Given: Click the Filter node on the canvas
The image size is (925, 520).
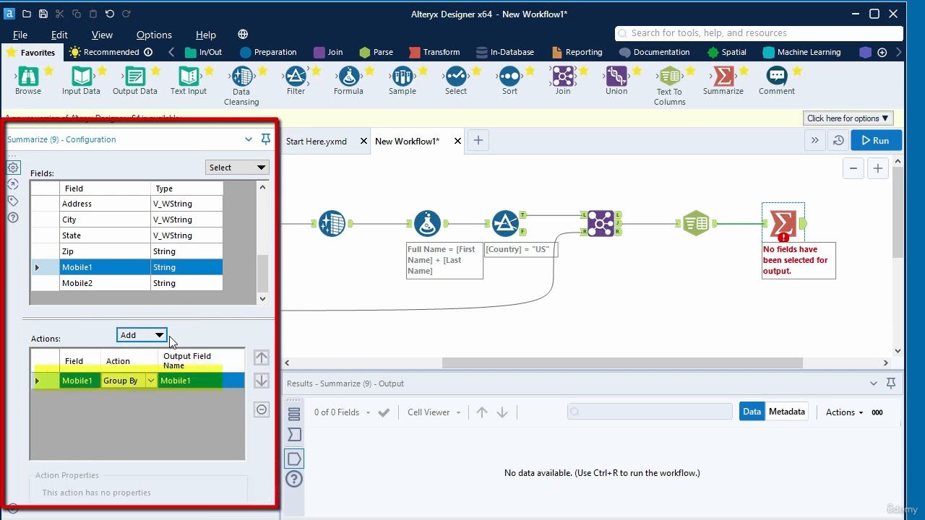Looking at the screenshot, I should (x=505, y=224).
